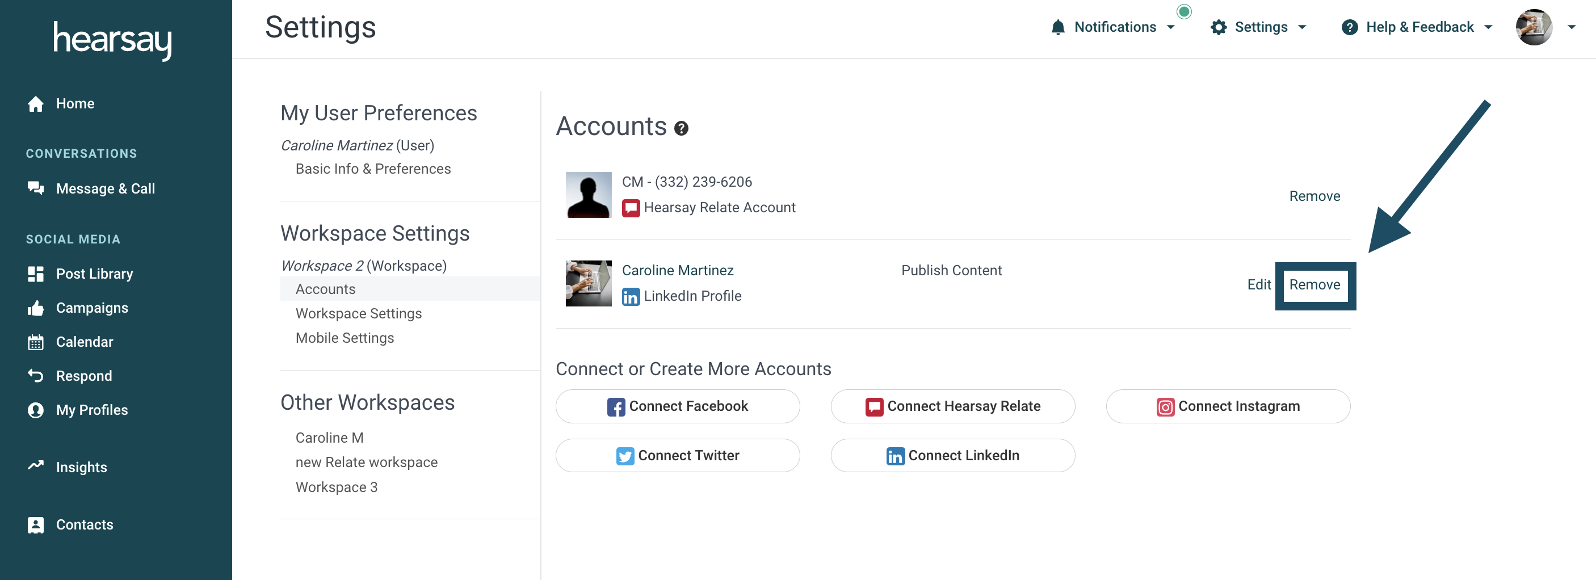Select Basic Info & Preferences
The width and height of the screenshot is (1596, 580).
coord(373,169)
